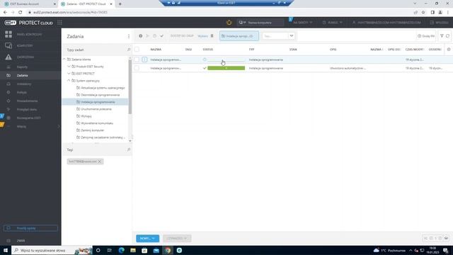Screen dimensions: 453x255
Task: Open table column settings gear
Action: tap(449, 50)
